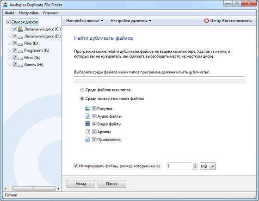This screenshot has height=201, width=259.
Task: Click the Центр Восстановления lifebuoy icon
Action: click(x=206, y=21)
